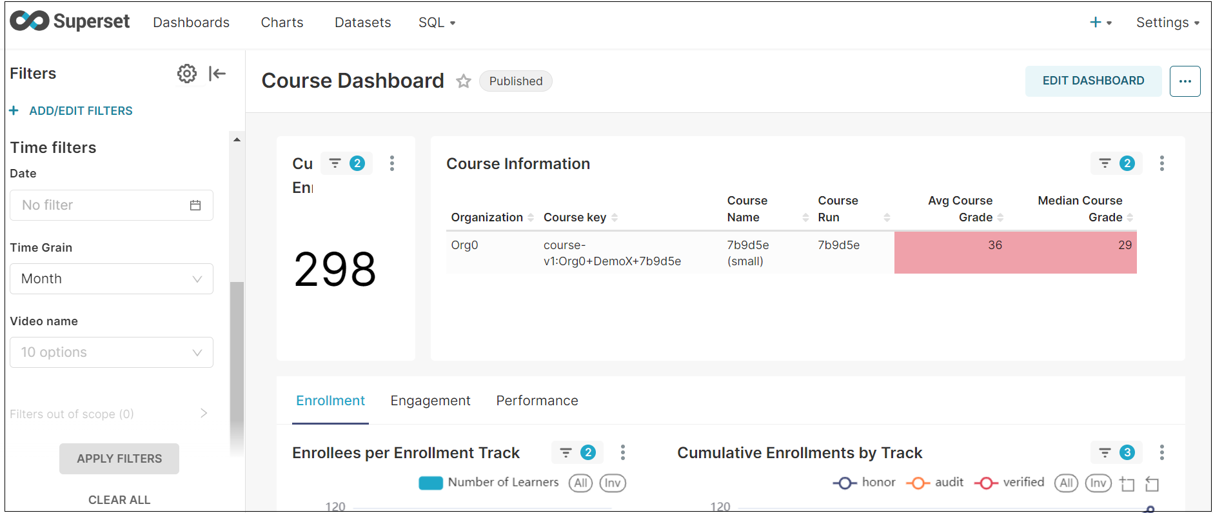Expand the SQL menu
Image resolution: width=1213 pixels, height=513 pixels.
tap(437, 23)
